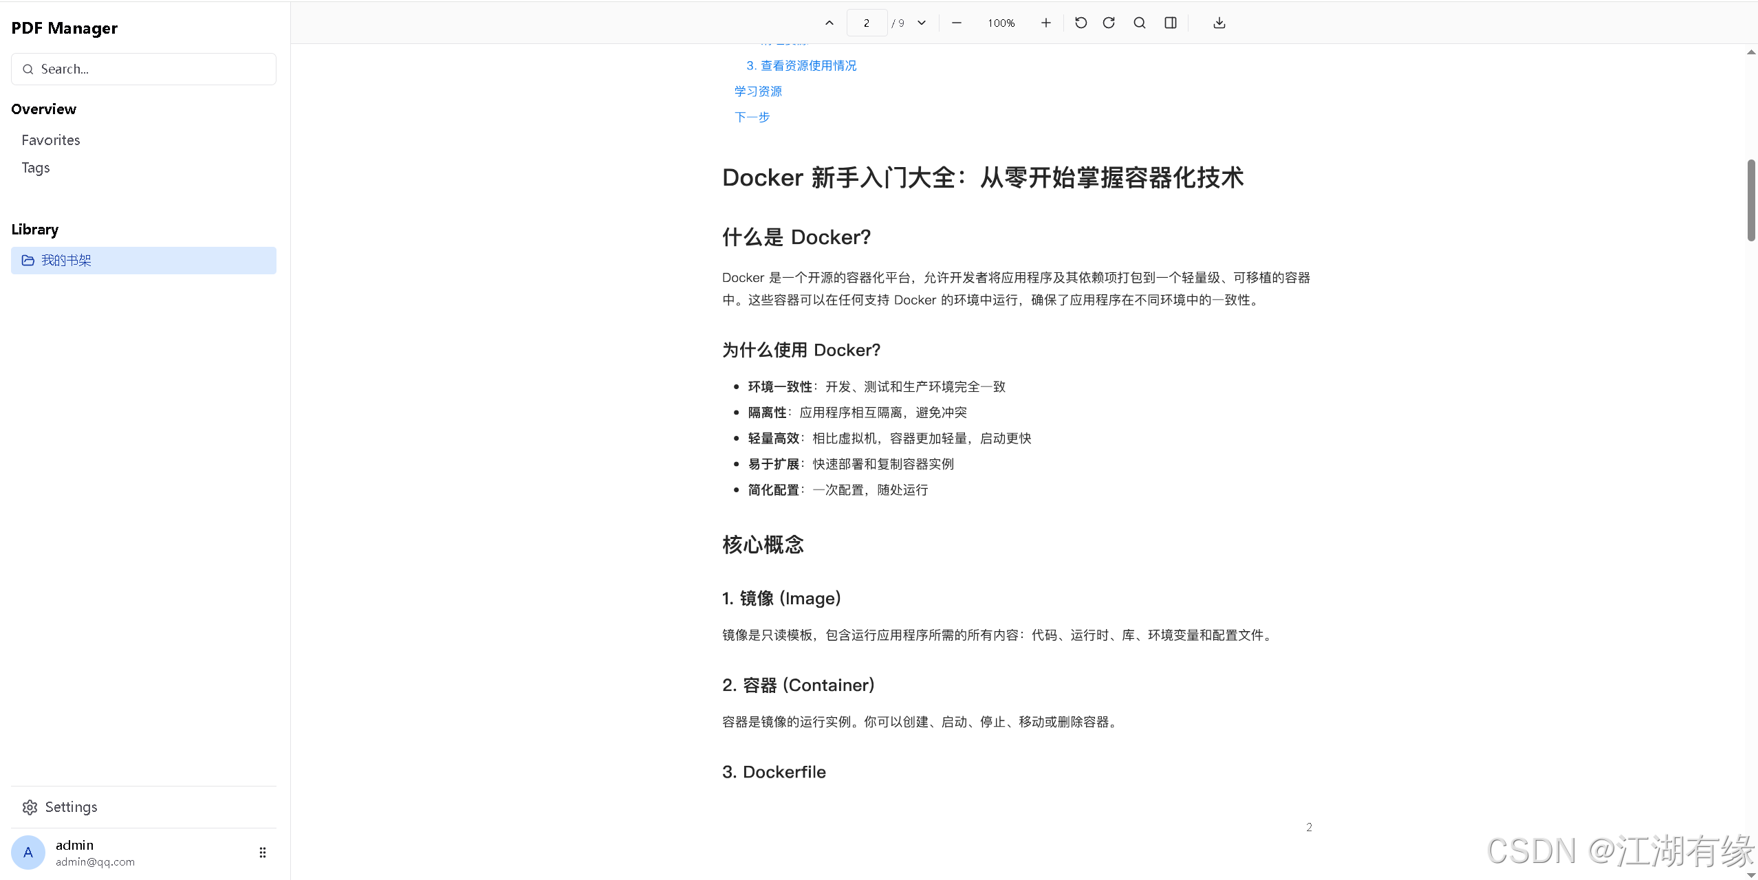The image size is (1758, 880).
Task: Click the 环境一致性 bullet item
Action: [x=877, y=386]
